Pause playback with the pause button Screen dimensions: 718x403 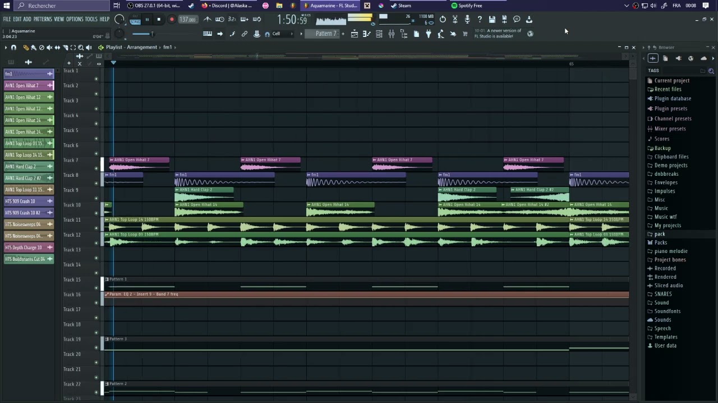coord(147,20)
